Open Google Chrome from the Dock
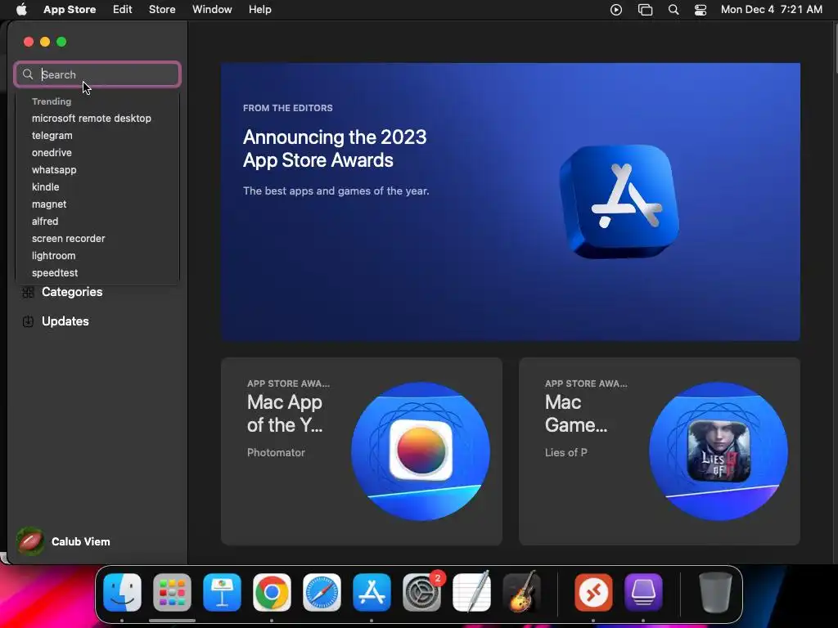This screenshot has height=628, width=838. click(272, 593)
